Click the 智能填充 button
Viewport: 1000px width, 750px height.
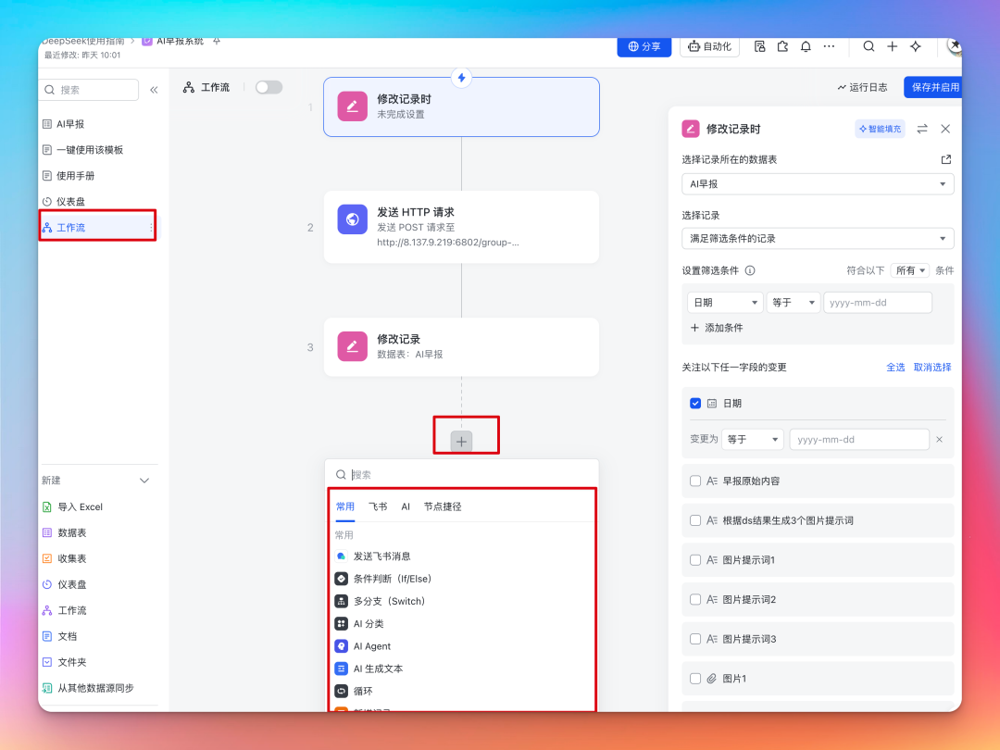(880, 129)
